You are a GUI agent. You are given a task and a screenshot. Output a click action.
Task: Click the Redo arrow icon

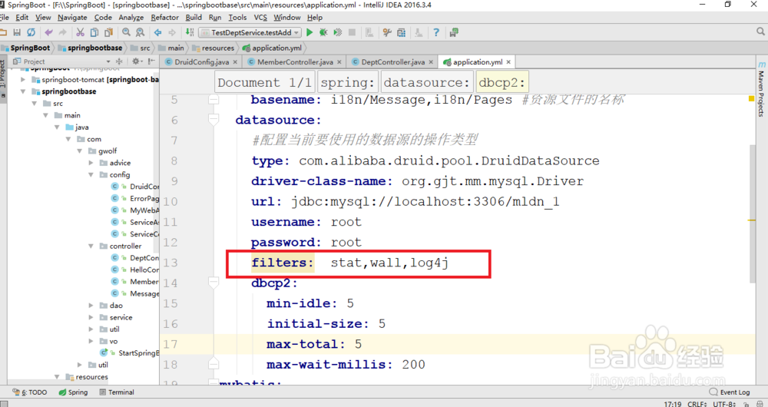[63, 32]
